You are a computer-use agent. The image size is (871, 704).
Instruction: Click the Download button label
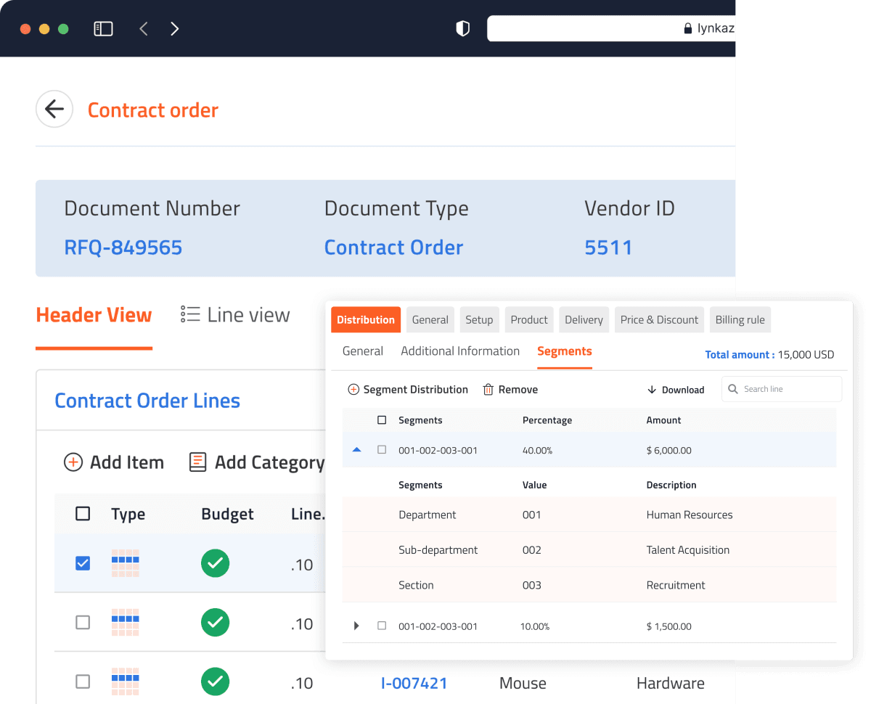point(683,390)
